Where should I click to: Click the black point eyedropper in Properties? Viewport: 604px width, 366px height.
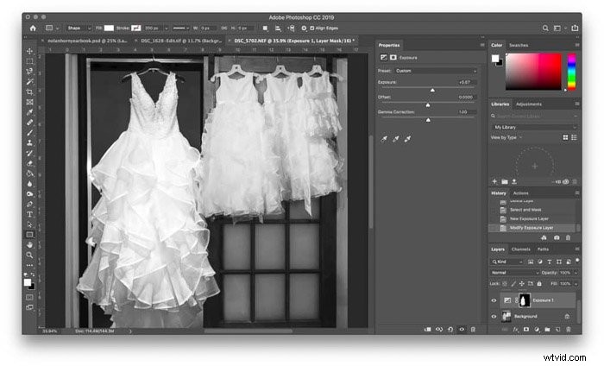click(384, 139)
